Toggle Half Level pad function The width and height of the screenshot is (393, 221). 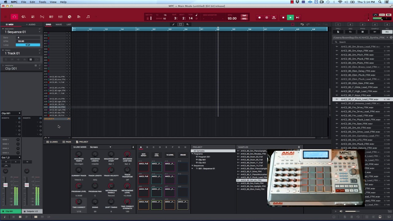tap(157, 155)
